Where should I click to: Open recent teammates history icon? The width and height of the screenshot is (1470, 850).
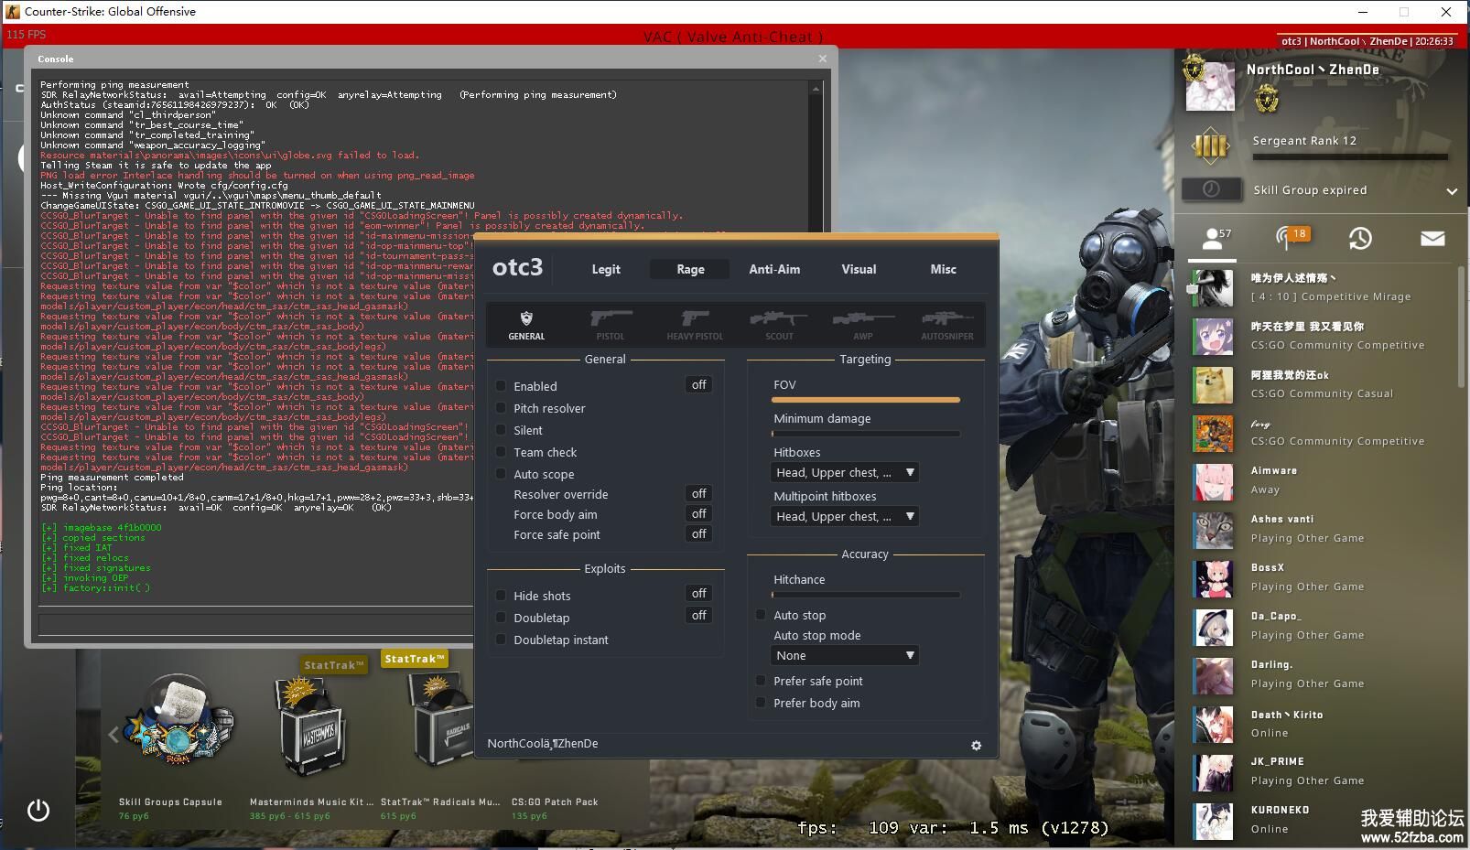tap(1360, 239)
